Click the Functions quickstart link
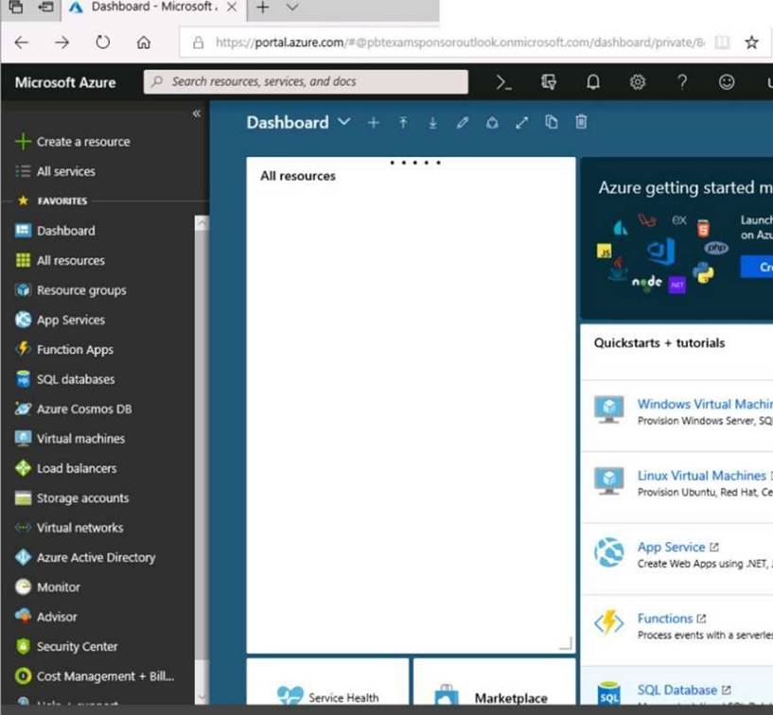The height and width of the screenshot is (715, 773). pos(664,619)
